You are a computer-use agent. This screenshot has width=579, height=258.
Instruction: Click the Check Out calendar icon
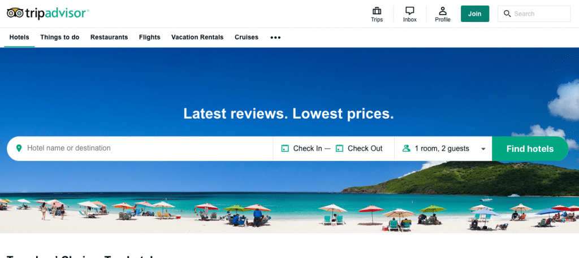point(339,148)
